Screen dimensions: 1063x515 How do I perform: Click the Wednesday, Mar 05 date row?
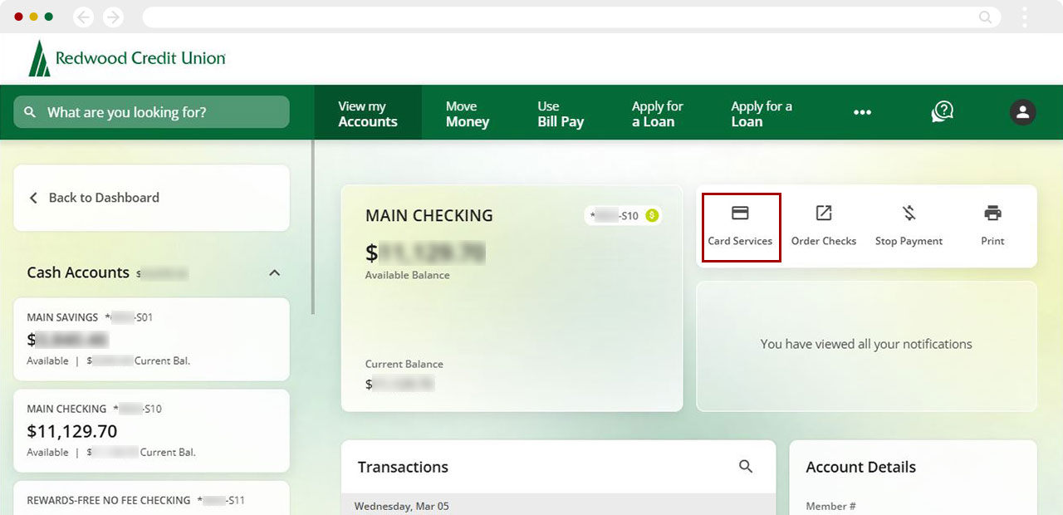tap(558, 505)
